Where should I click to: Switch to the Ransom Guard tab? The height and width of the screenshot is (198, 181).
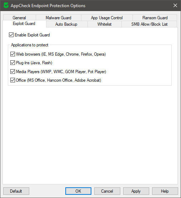pos(155,18)
